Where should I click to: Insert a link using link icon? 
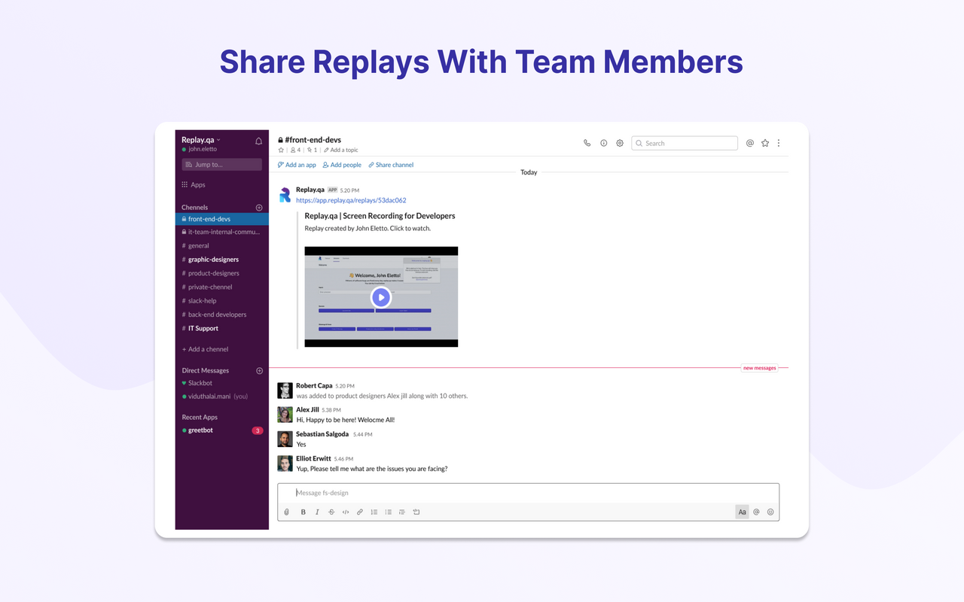(360, 512)
